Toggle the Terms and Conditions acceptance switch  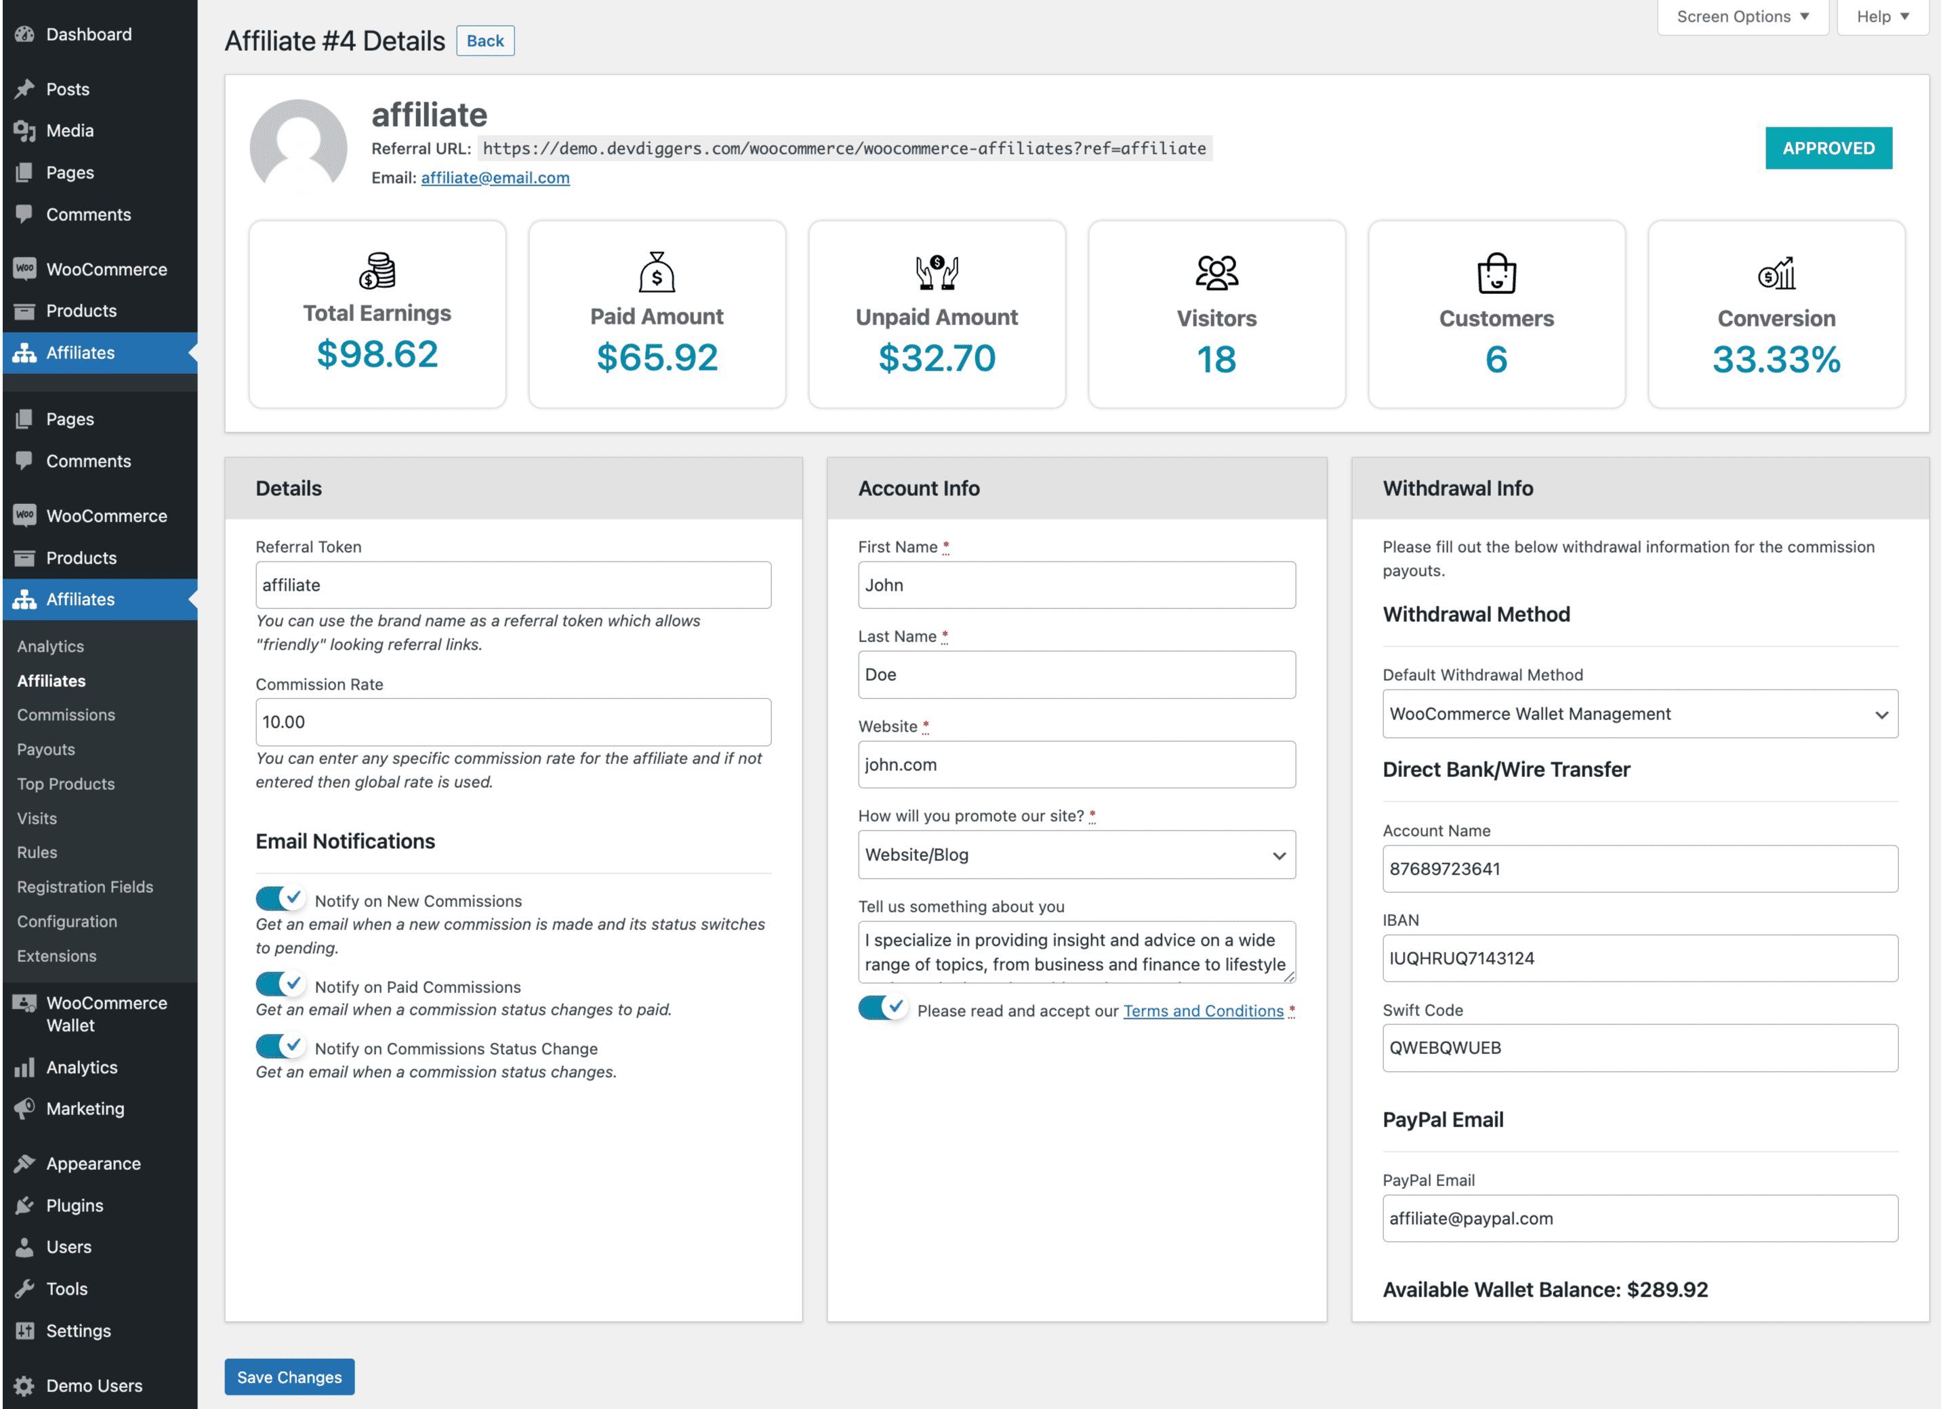(x=882, y=1008)
